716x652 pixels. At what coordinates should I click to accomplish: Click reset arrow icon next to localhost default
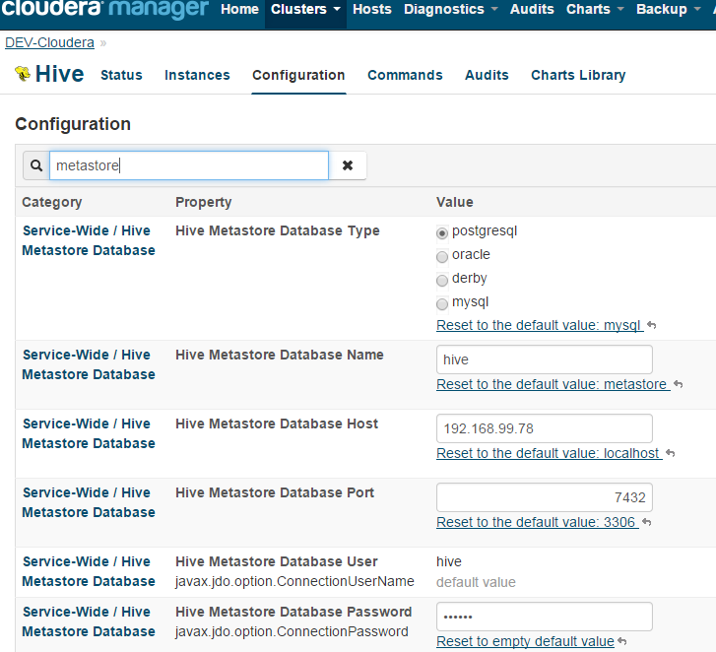point(671,453)
